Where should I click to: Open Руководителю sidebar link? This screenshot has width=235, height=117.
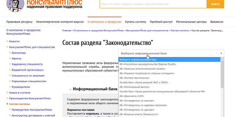21,87
